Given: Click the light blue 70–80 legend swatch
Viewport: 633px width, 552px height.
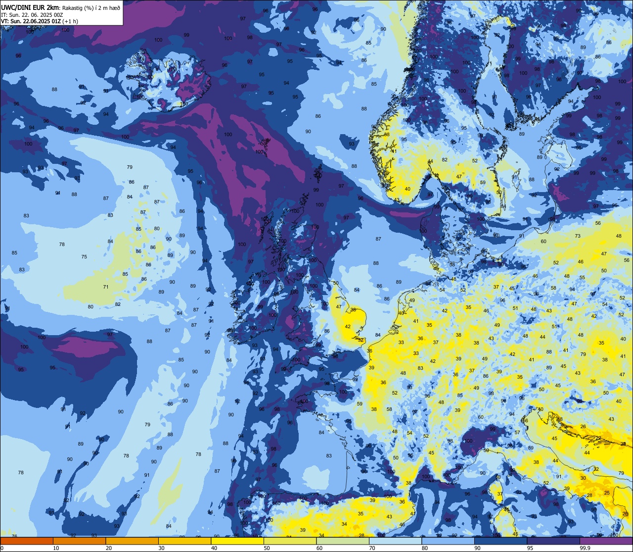Looking at the screenshot, I should pos(395,541).
